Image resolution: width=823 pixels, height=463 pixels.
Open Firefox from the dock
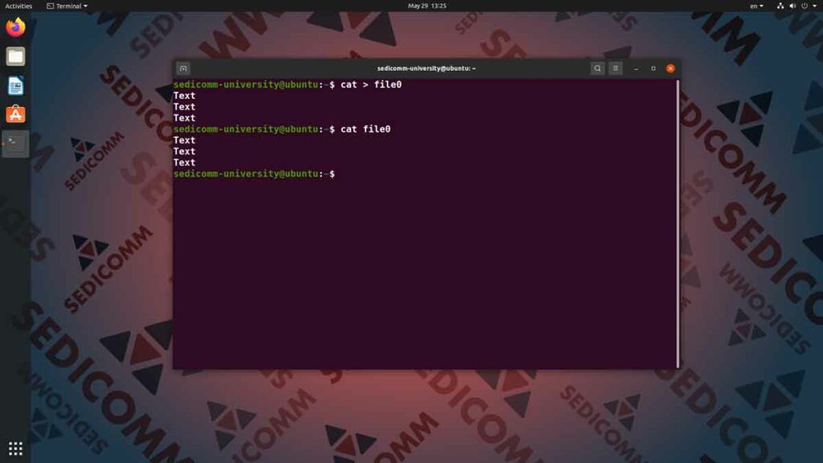tap(15, 27)
